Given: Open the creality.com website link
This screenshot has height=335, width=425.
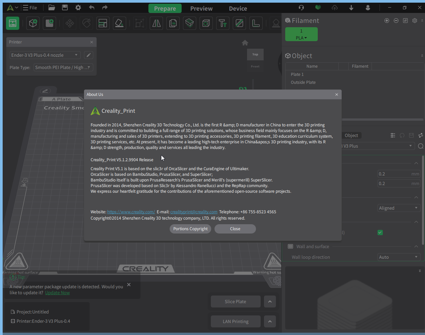Looking at the screenshot, I should 131,212.
